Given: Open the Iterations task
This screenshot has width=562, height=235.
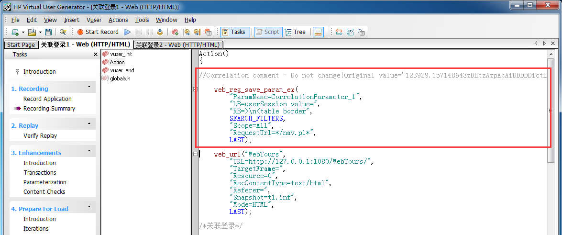Looking at the screenshot, I should click(x=36, y=229).
